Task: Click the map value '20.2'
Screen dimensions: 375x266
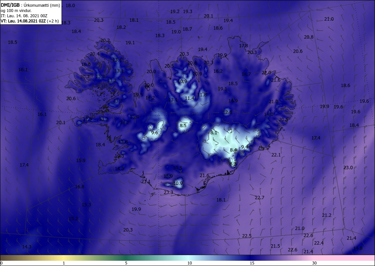Action: pyautogui.click(x=105, y=41)
